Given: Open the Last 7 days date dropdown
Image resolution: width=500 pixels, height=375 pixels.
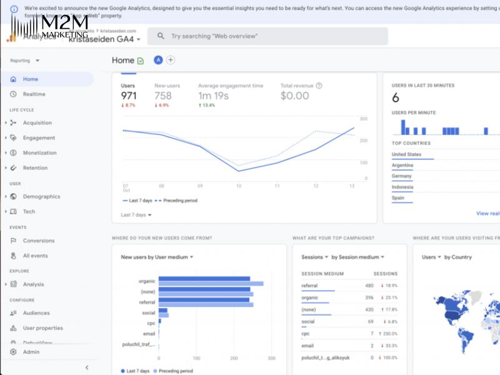Looking at the screenshot, I should pos(136,215).
